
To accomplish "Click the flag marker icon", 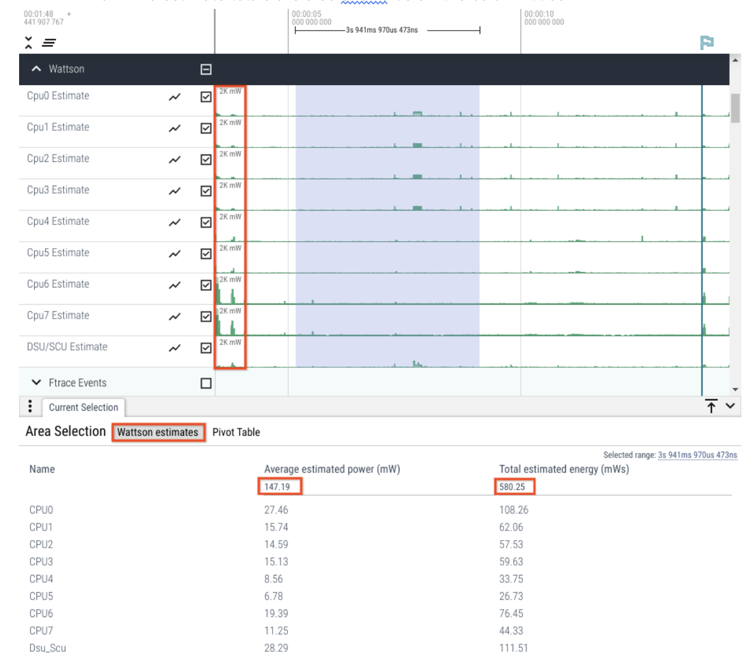I will 707,42.
